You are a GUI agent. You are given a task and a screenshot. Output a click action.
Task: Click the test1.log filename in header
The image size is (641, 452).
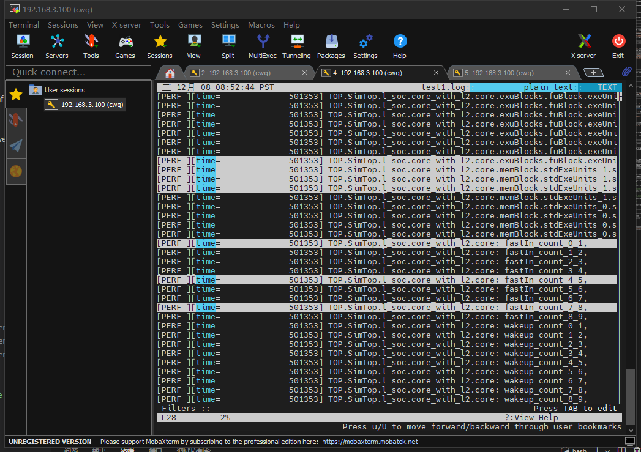point(443,87)
